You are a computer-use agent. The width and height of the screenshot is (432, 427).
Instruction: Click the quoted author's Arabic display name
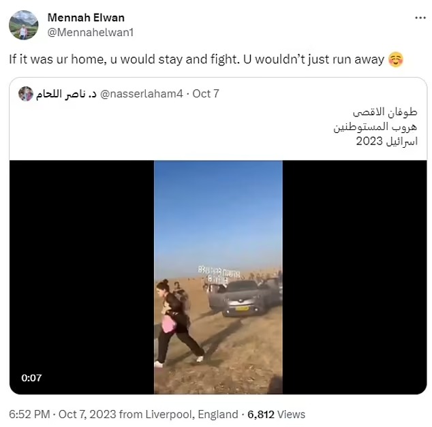[x=66, y=94]
